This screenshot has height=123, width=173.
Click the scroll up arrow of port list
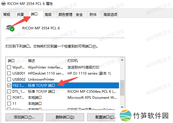122,60
